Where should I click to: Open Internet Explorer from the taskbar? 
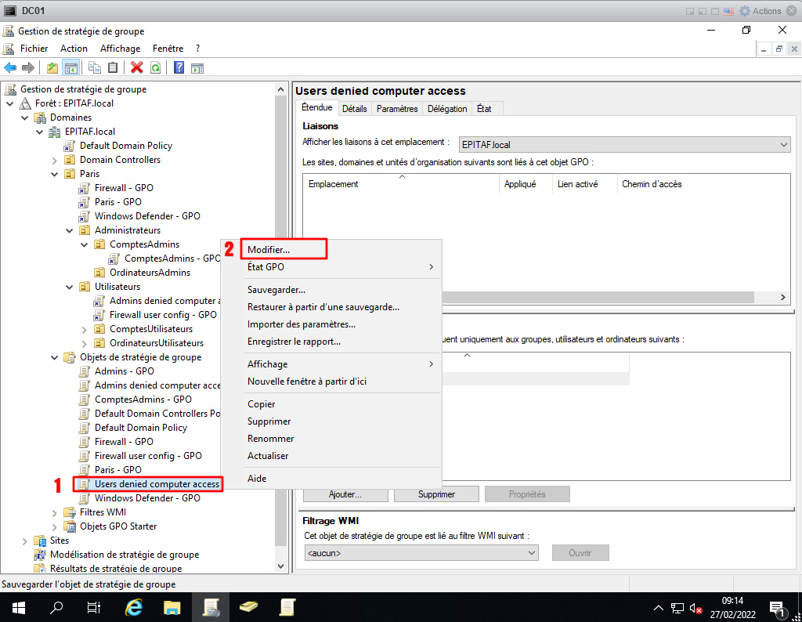(134, 607)
